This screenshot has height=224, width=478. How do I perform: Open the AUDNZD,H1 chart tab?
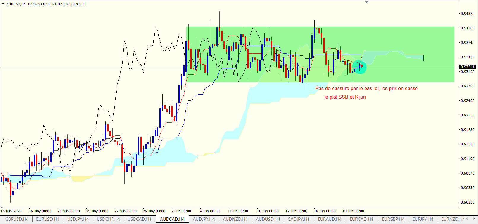click(235, 219)
